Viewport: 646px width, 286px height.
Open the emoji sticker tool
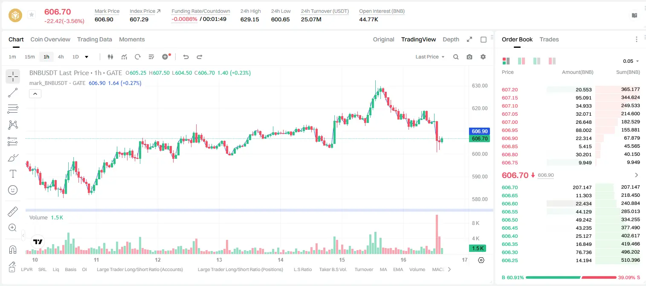[x=13, y=190]
